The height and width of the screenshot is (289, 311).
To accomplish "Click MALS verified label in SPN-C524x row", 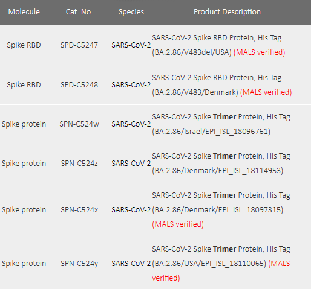I will coord(178,224).
